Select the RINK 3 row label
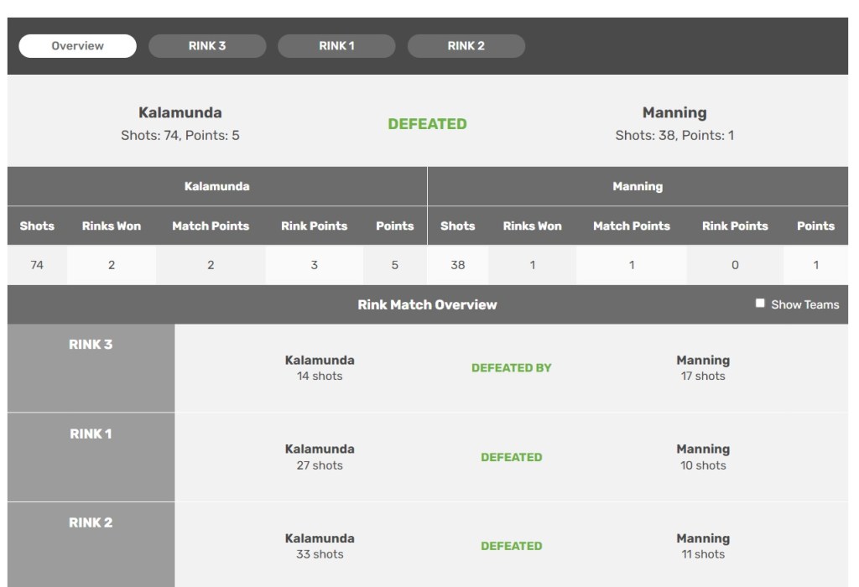The width and height of the screenshot is (859, 587). 91,345
